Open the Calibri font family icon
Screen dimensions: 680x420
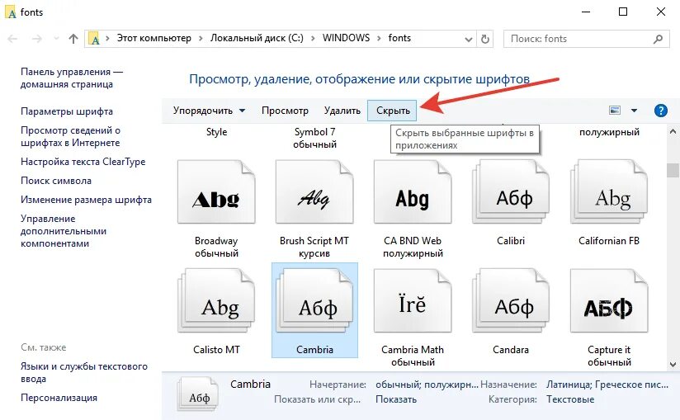coord(511,191)
